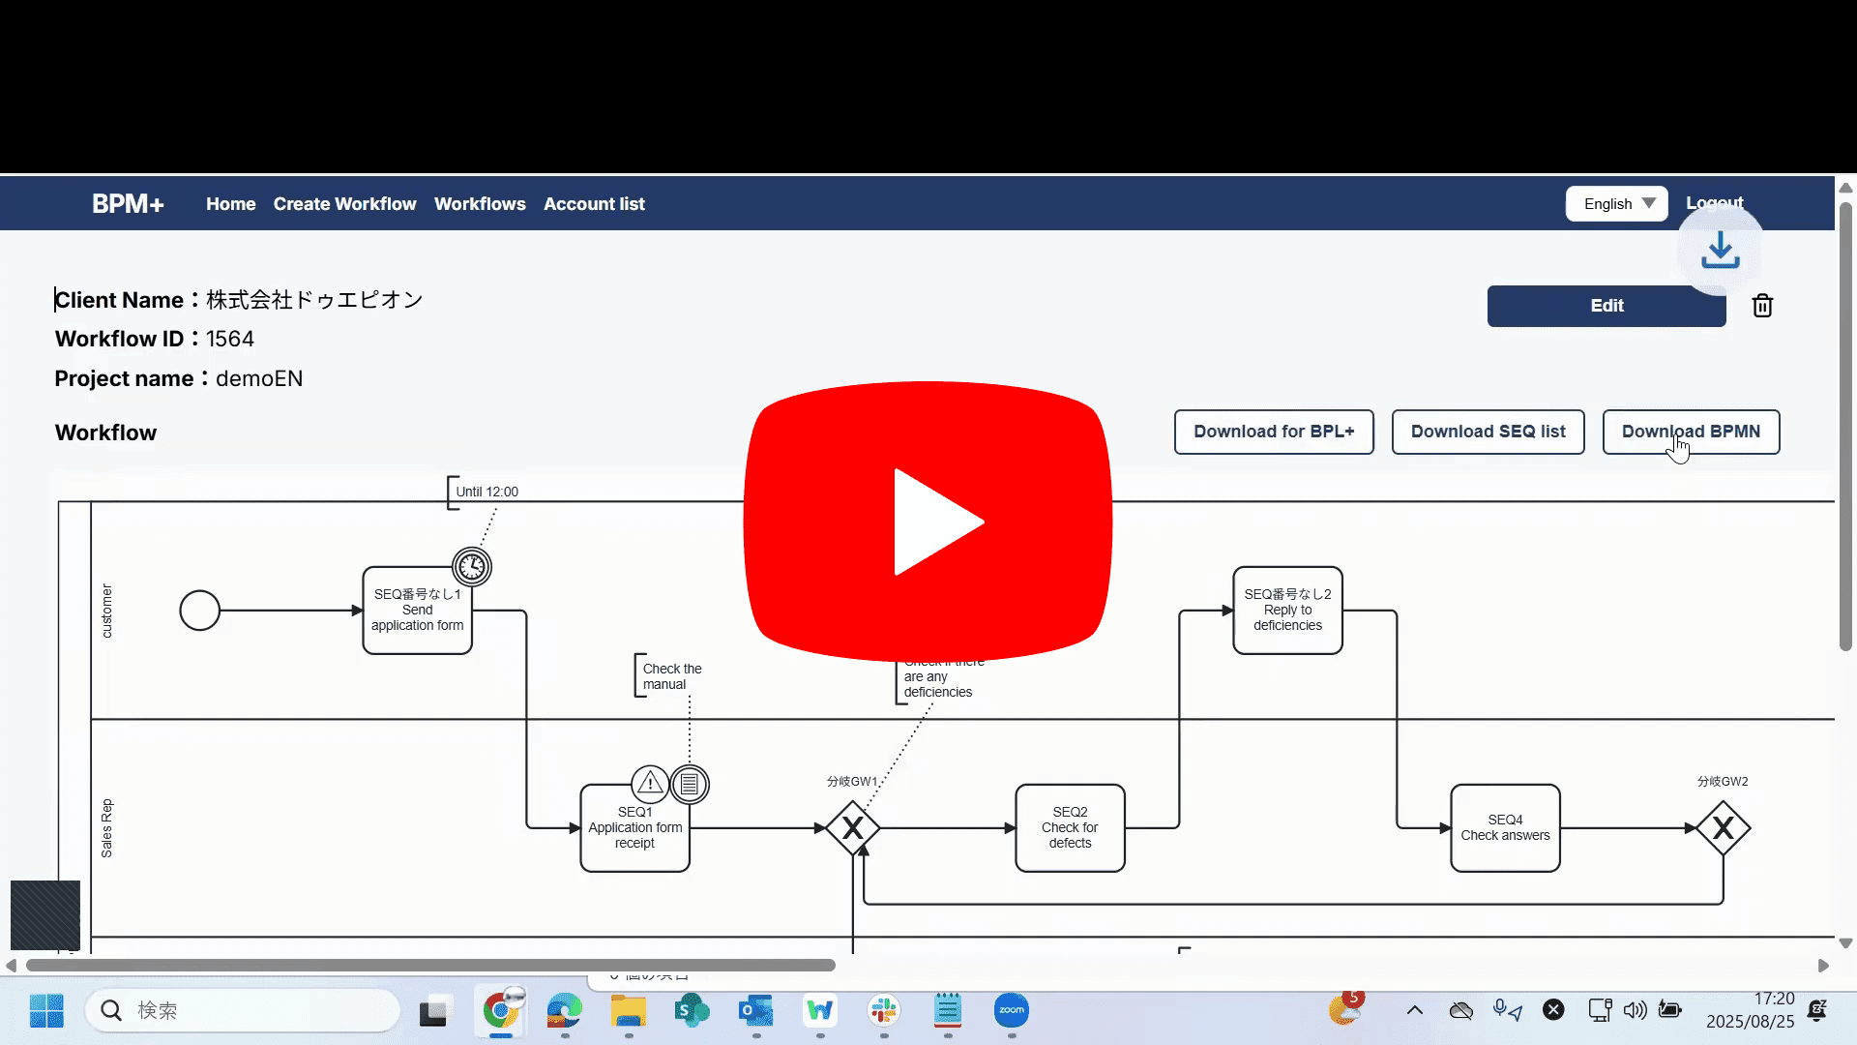Viewport: 1857px width, 1045px height.
Task: Click Download for BPL+ button
Action: 1274,432
